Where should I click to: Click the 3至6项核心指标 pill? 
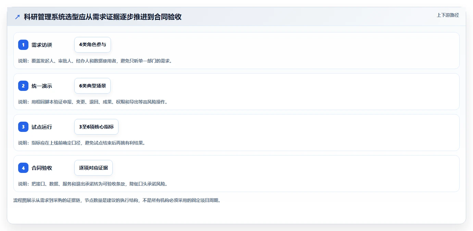pos(96,127)
